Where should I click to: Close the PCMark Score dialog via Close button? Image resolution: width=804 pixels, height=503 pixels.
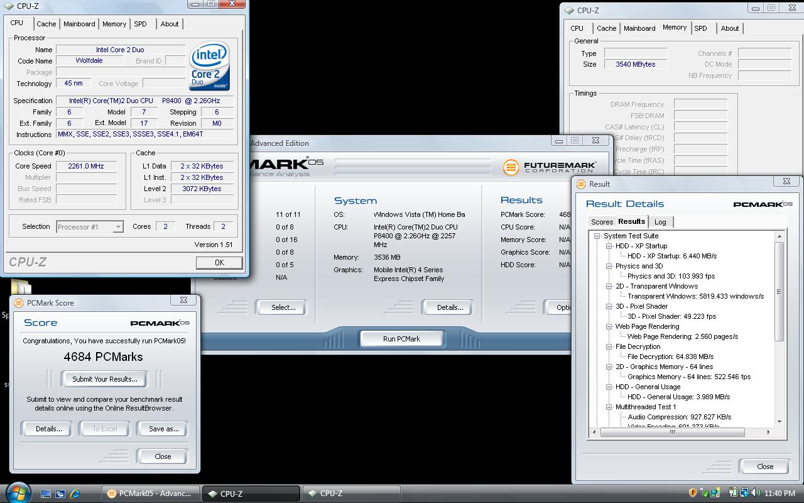[163, 456]
